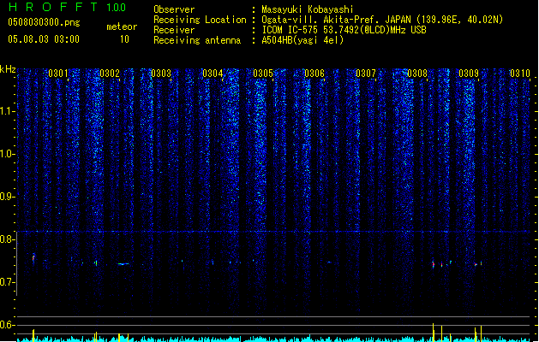Click the 1.0 kHz frequency label
Viewport: 539px width, 342px height.
coord(7,154)
